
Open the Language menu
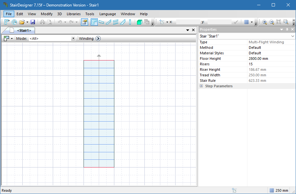[x=108, y=14]
